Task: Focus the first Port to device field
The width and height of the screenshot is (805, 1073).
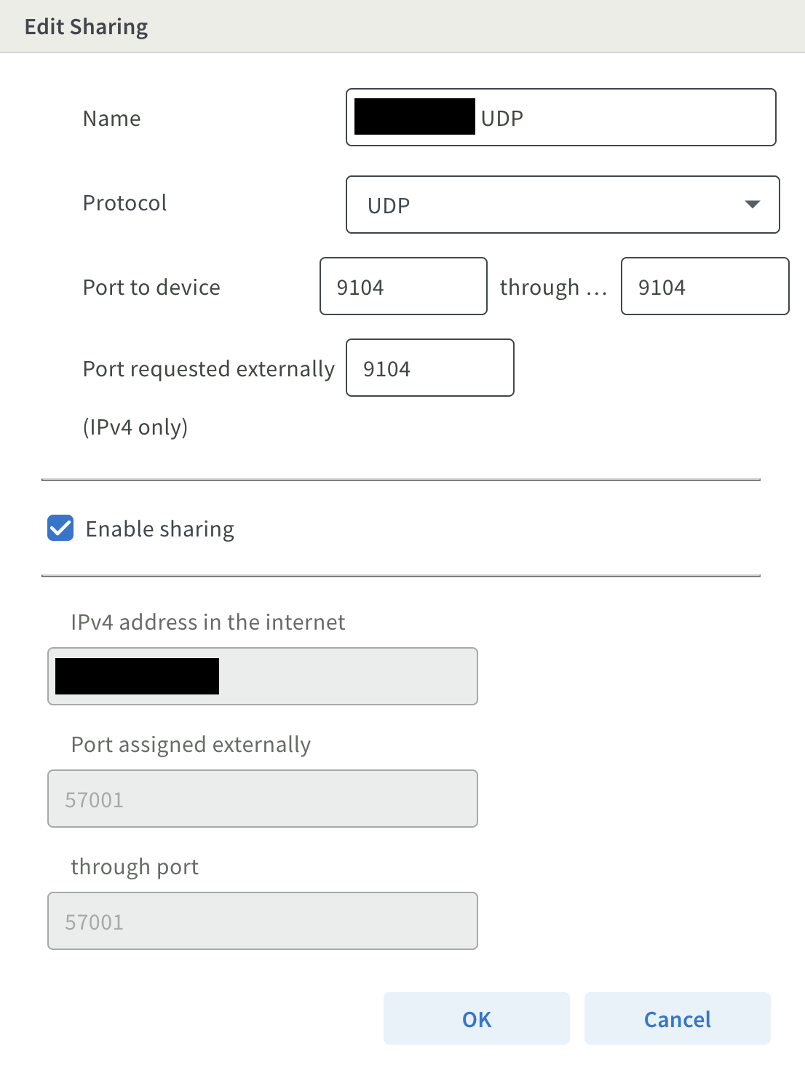Action: [x=403, y=287]
